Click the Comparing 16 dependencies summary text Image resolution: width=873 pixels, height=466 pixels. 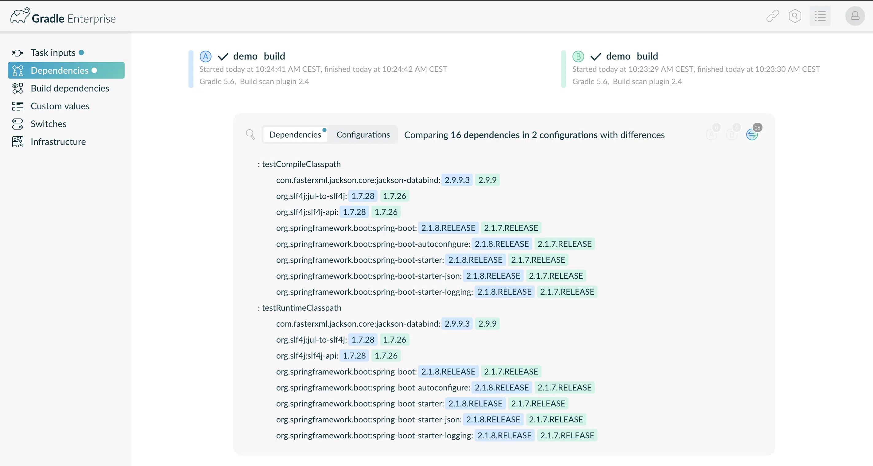[x=534, y=135]
